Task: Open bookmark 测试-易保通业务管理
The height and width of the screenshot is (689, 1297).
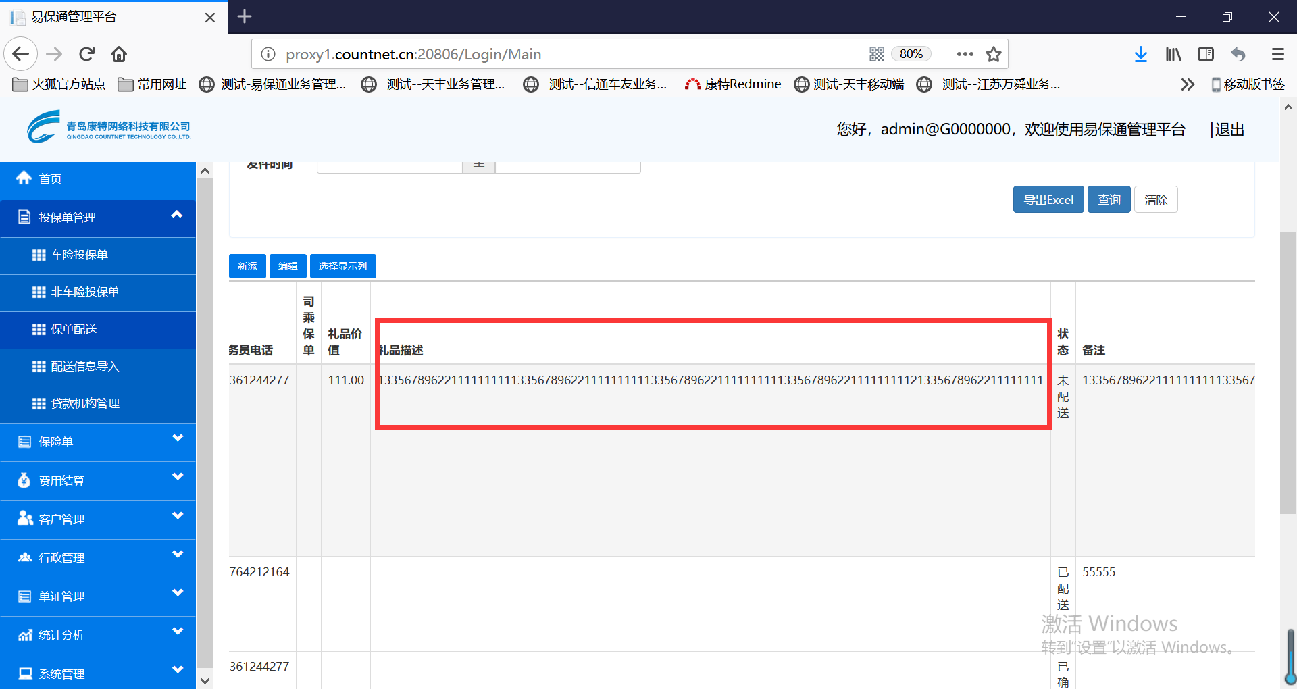Action: coord(273,84)
